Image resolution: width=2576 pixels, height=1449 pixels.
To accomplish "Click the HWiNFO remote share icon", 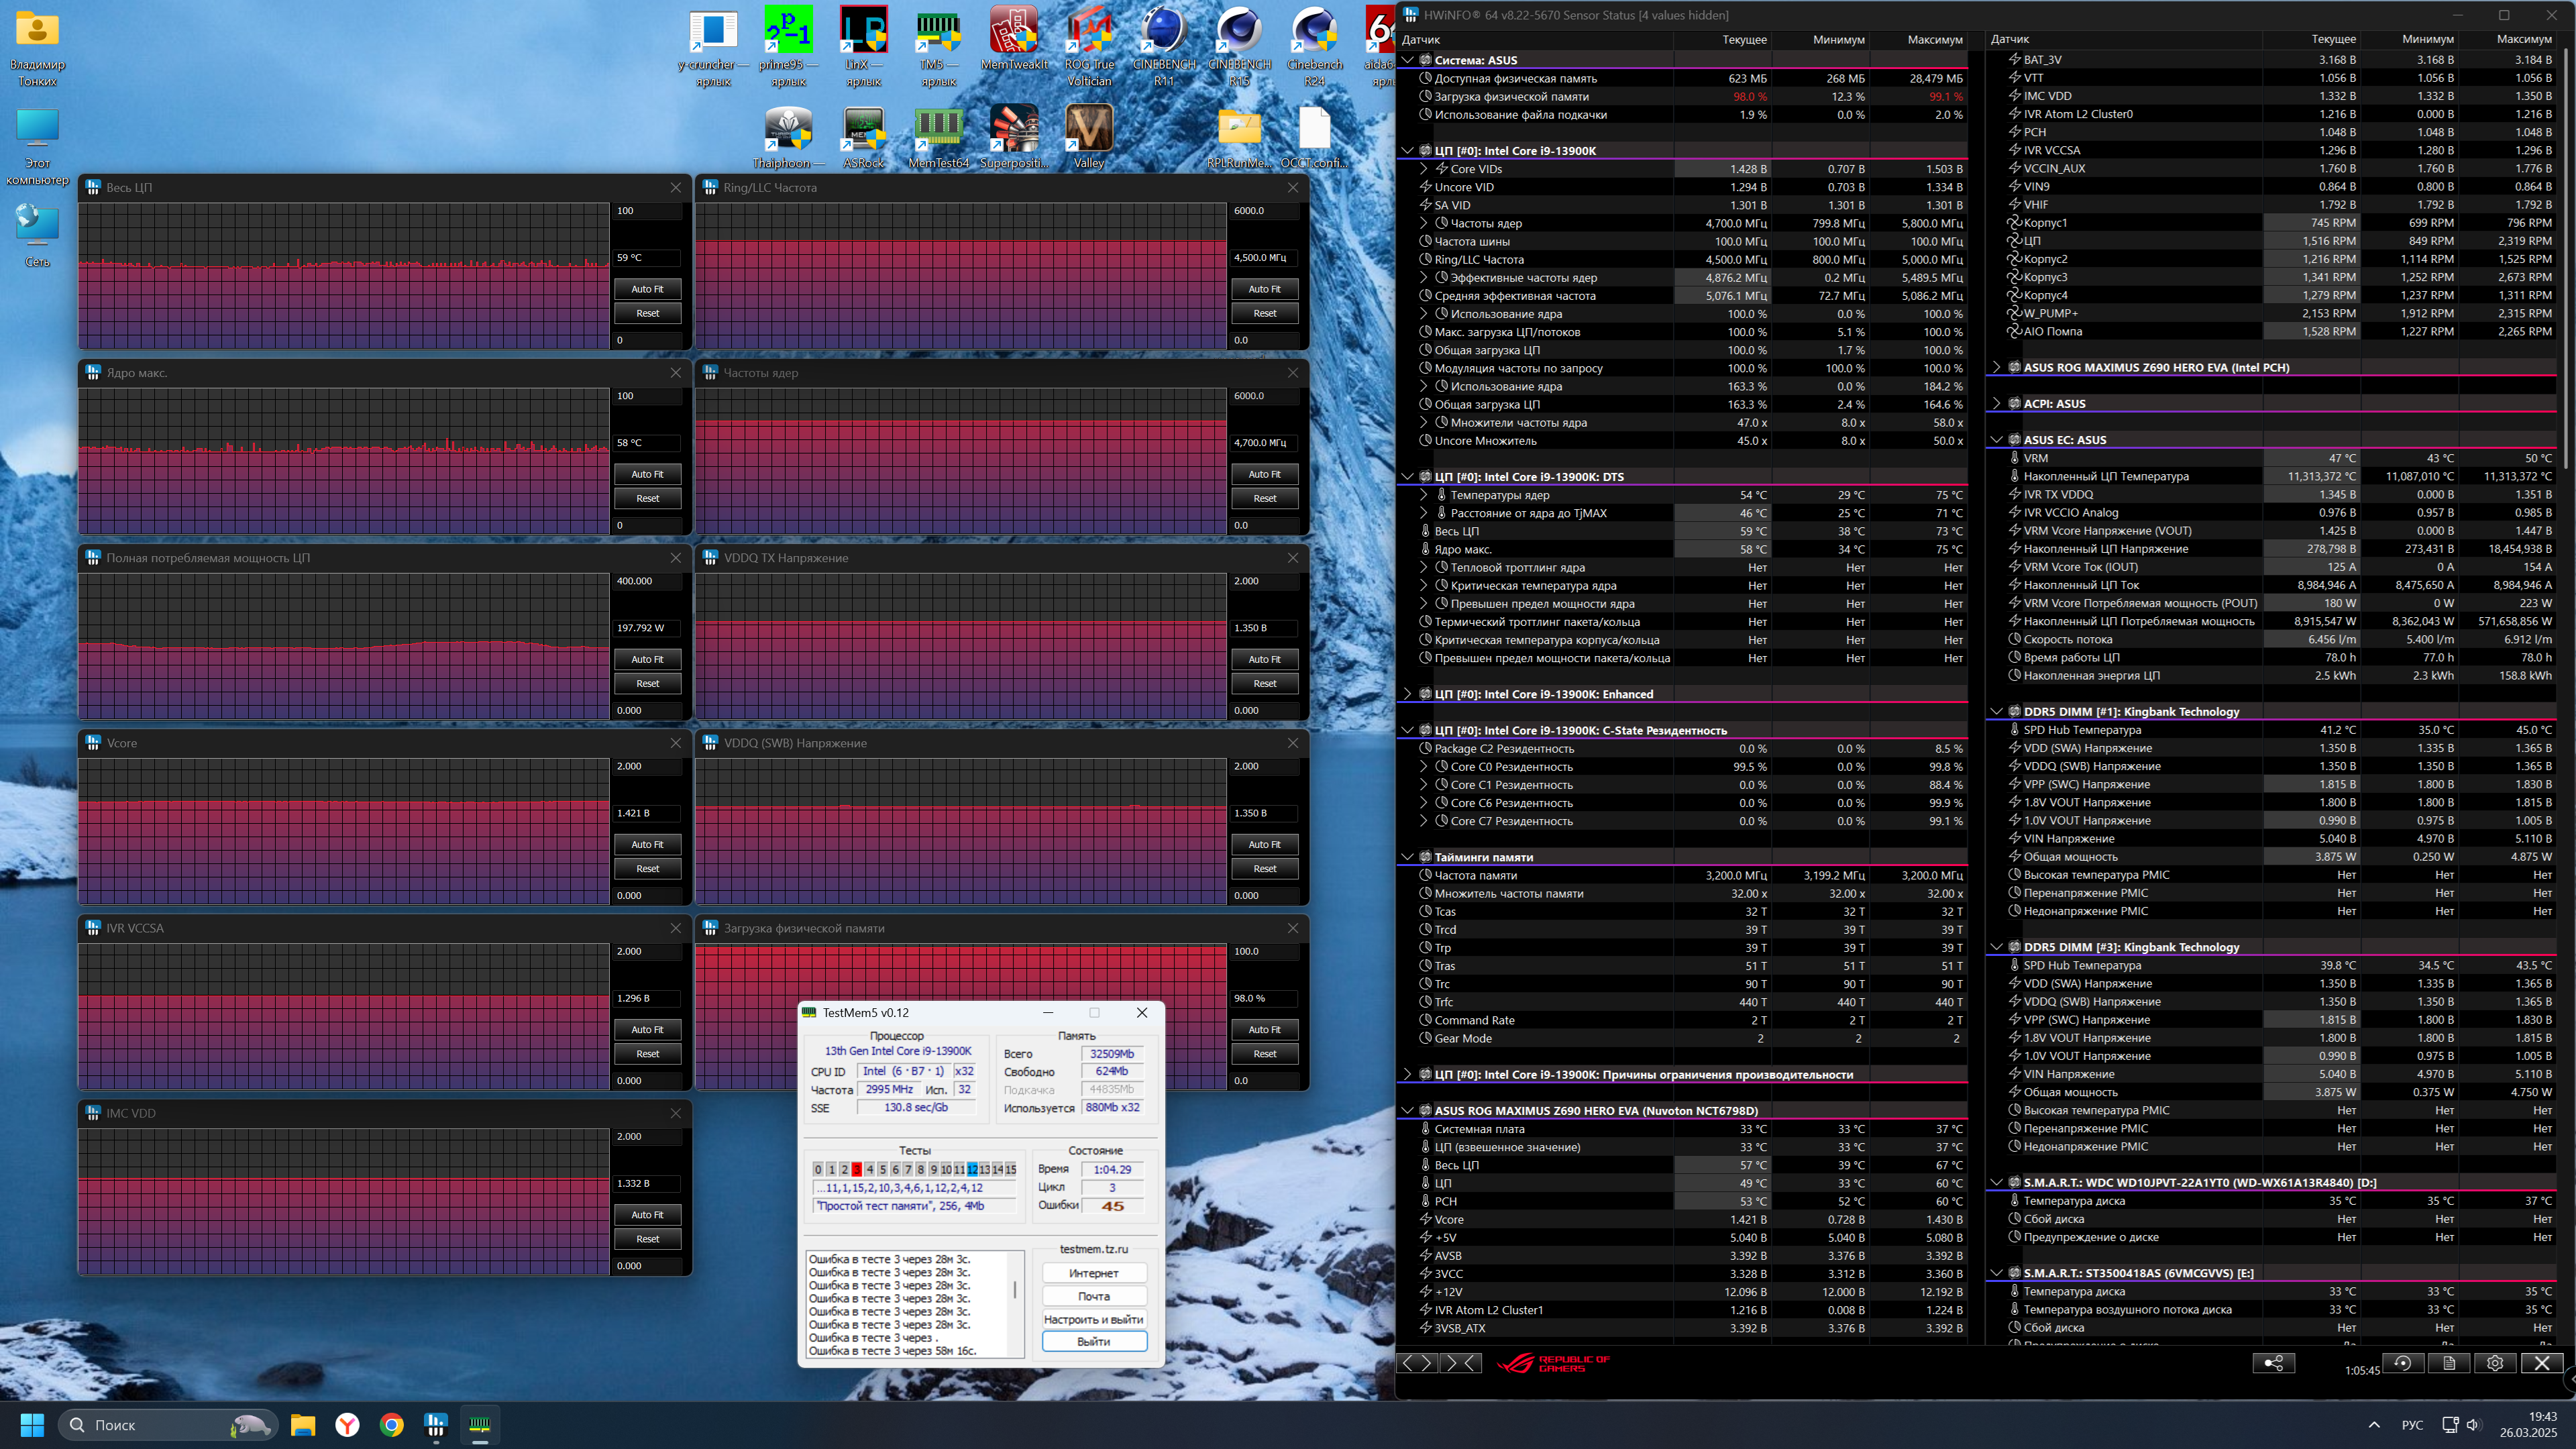I will pos(2273,1363).
